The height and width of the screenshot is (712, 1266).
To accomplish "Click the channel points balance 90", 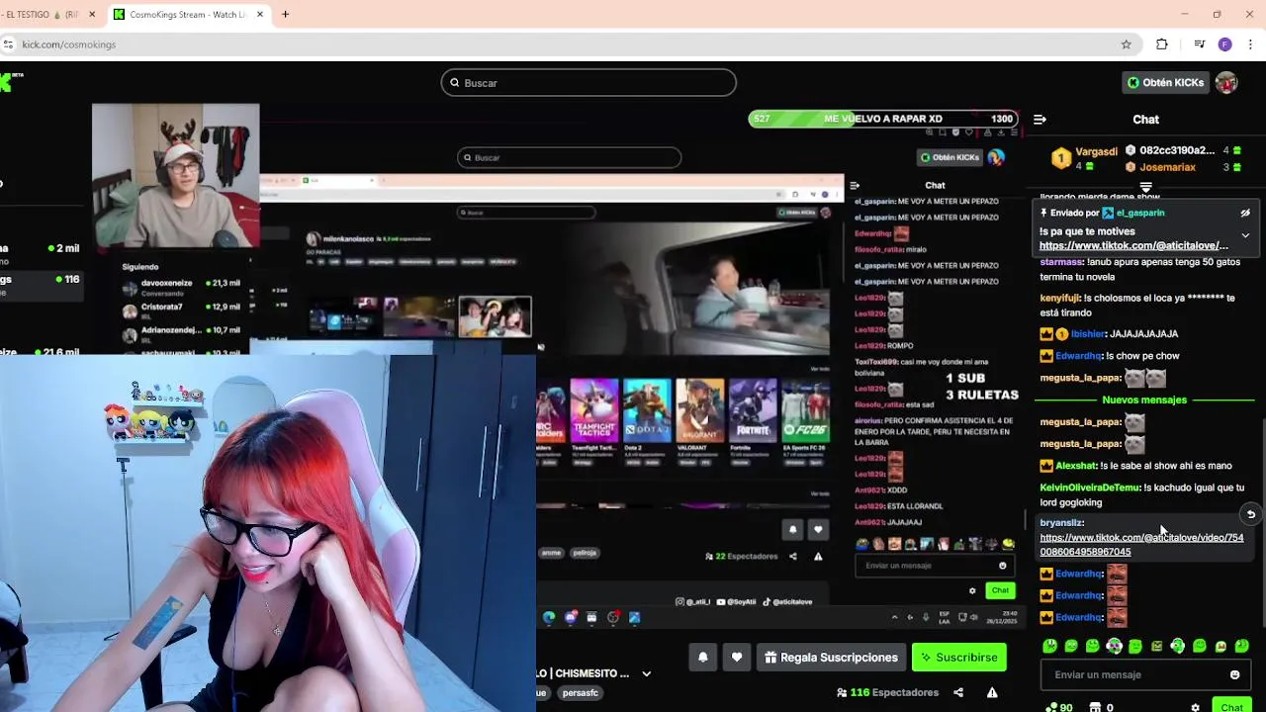I will (1058, 707).
